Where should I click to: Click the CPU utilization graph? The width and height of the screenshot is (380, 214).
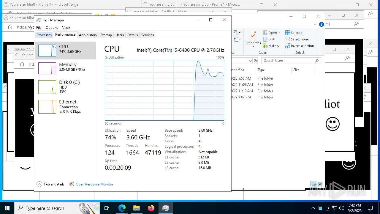(164, 90)
